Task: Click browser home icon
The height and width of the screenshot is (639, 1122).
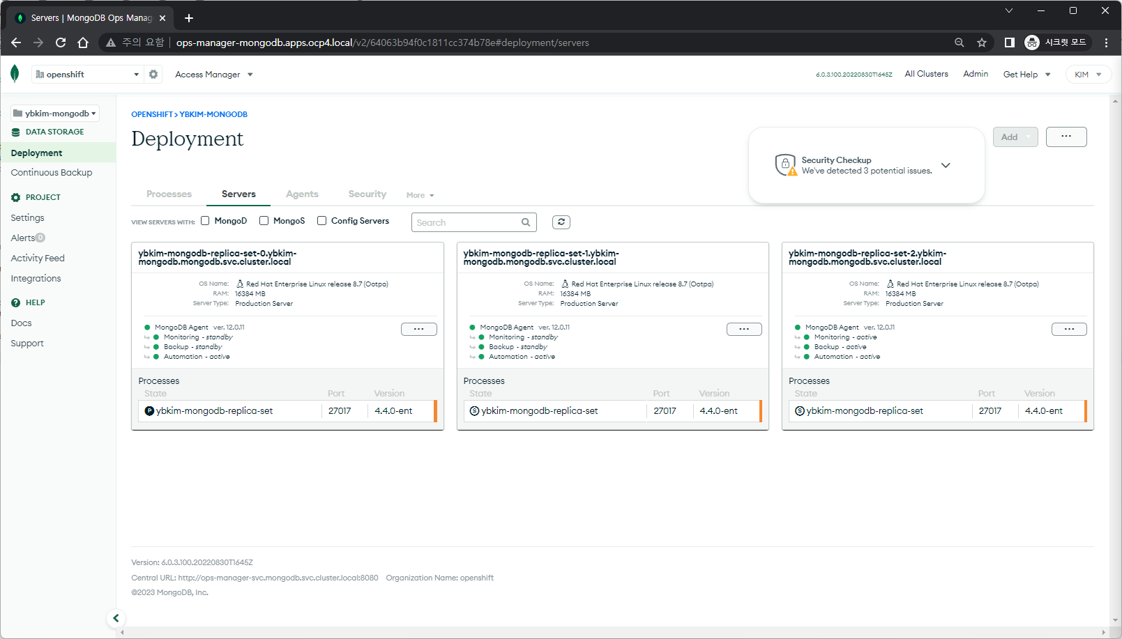Action: click(83, 43)
